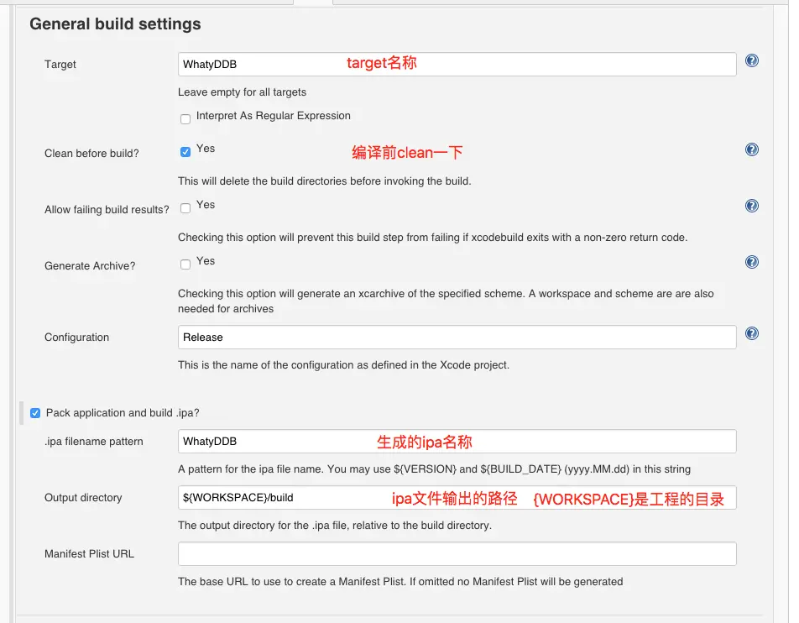Open help for Generate Archive option
799x623 pixels.
pyautogui.click(x=752, y=262)
